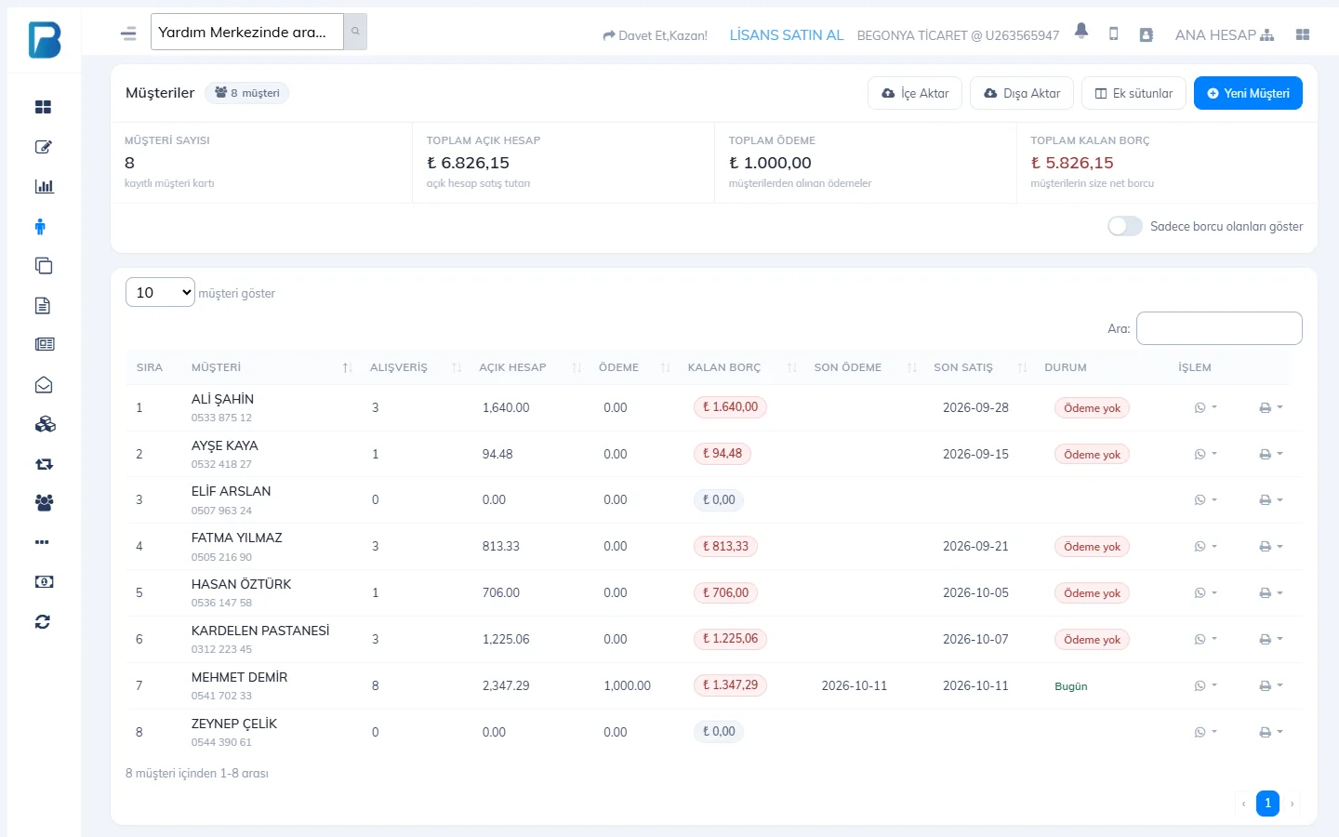Go to pagination page 1

(x=1267, y=804)
